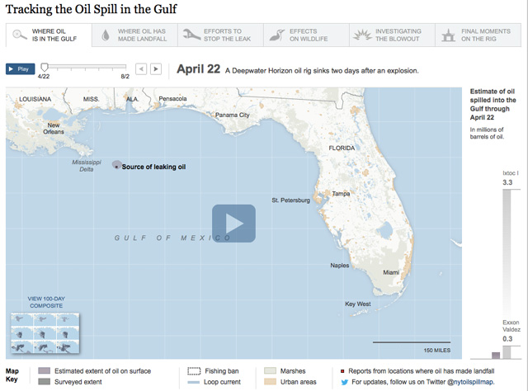Click the timeline slider handle at 4/22
Viewport: 528px width, 391px height.
tap(44, 67)
